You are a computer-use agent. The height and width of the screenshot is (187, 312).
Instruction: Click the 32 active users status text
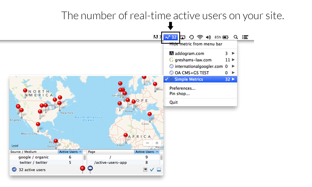[32, 170]
